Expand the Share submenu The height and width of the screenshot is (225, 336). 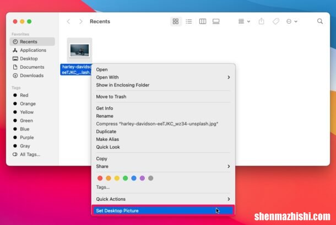[163, 166]
